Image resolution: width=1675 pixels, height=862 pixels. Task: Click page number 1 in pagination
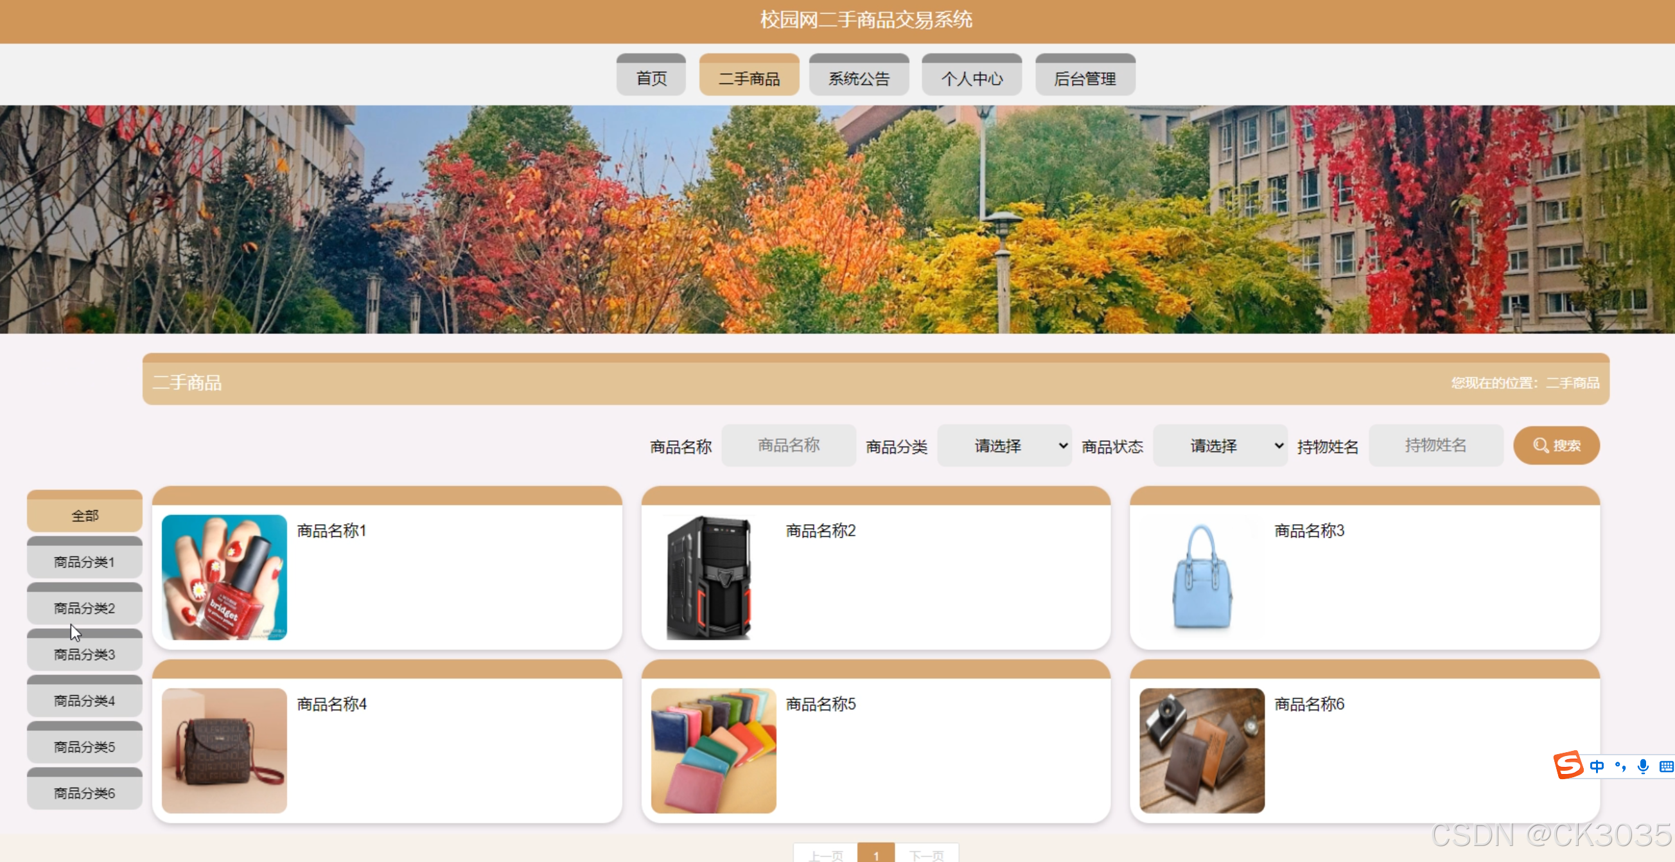click(876, 854)
